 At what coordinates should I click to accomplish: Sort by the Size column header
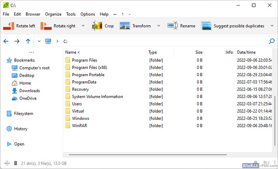[199, 52]
